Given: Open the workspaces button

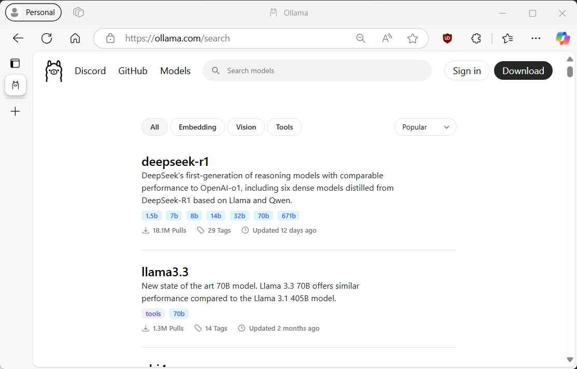Looking at the screenshot, I should click(78, 12).
